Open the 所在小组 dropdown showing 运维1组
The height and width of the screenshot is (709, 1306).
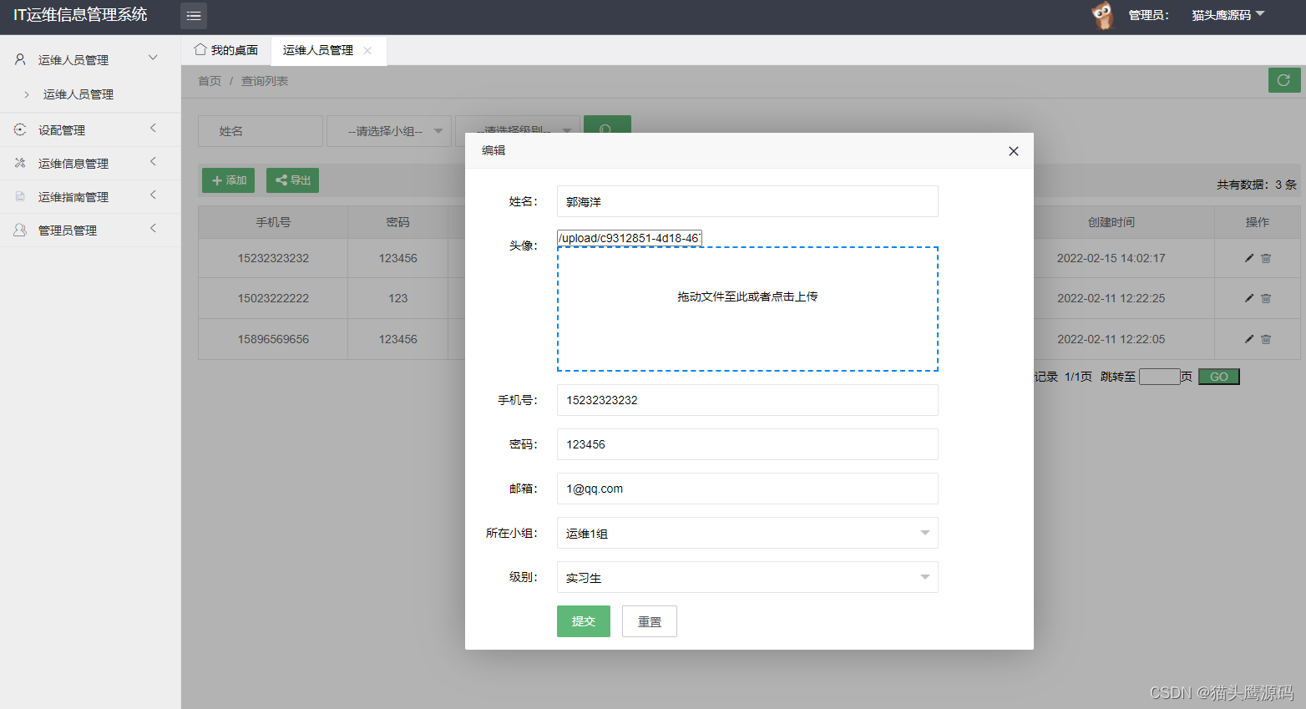(x=747, y=533)
